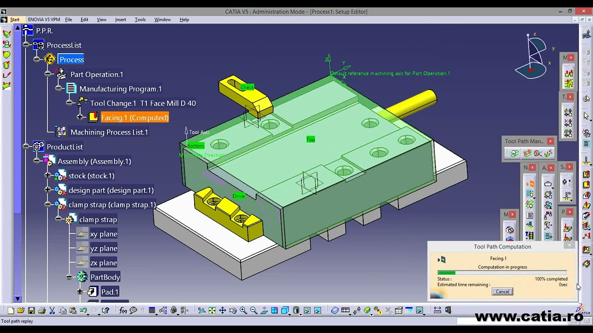The width and height of the screenshot is (593, 333).
Task: Click the Select arrow tool on right toolbar
Action: 587,116
